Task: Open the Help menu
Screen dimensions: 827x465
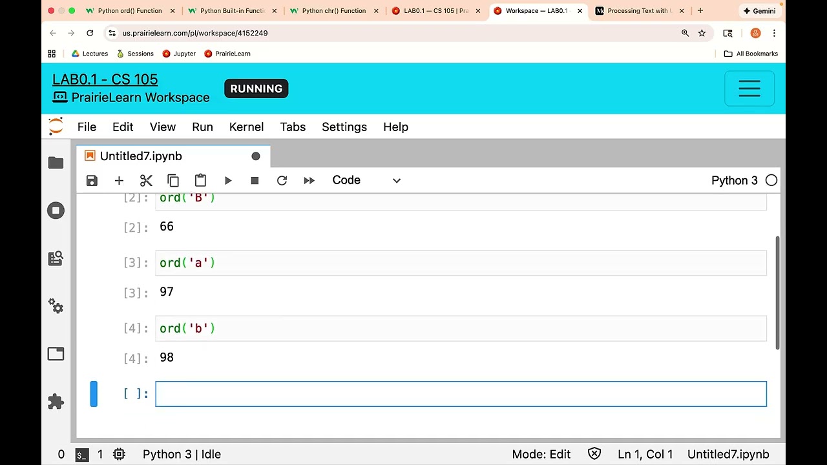Action: [x=395, y=127]
